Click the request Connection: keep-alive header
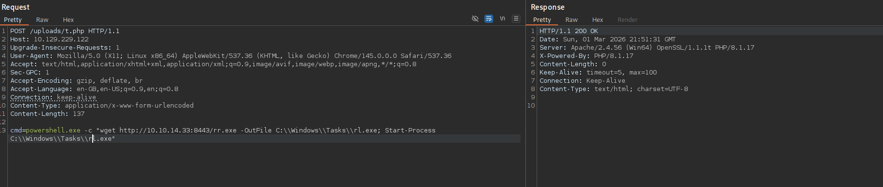This screenshot has width=883, height=187. [x=53, y=97]
